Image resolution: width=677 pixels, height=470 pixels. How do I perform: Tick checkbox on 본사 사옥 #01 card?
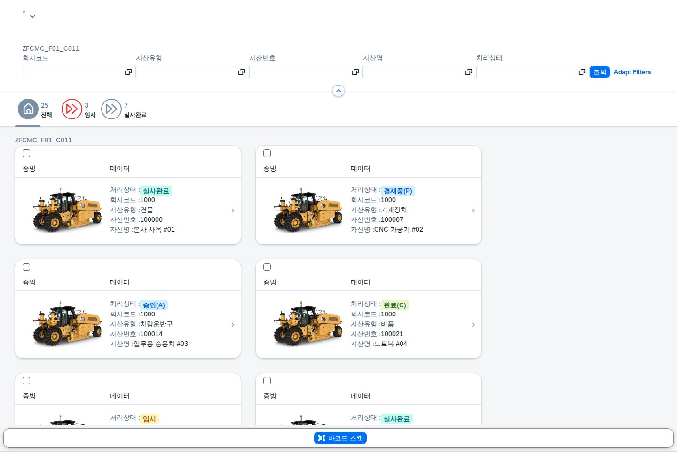pos(26,153)
